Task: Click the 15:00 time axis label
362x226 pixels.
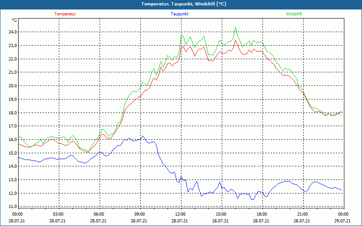Action: point(222,214)
